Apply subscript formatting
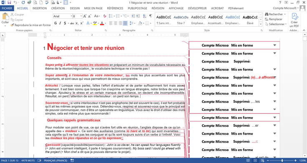Viewport: 307px width, 163px height. 77,23
